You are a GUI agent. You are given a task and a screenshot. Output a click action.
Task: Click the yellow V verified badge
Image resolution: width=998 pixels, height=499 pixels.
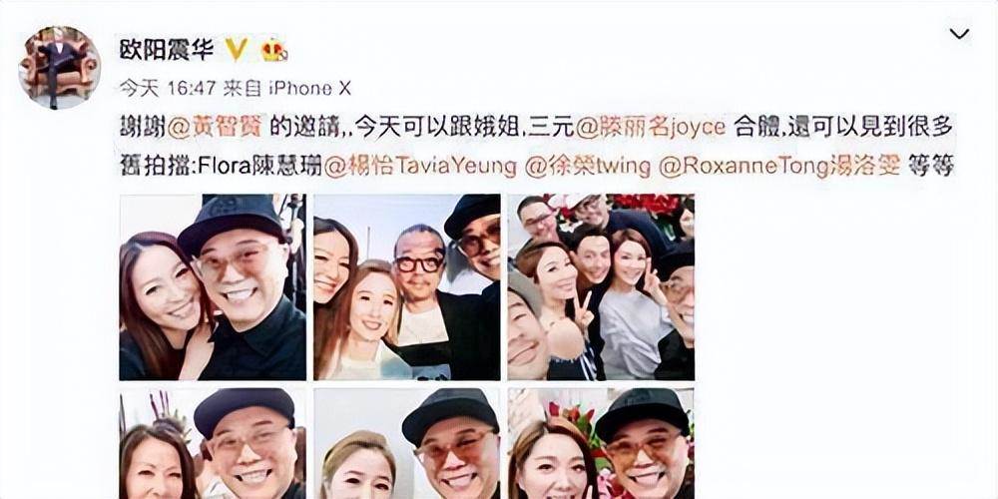tap(237, 50)
